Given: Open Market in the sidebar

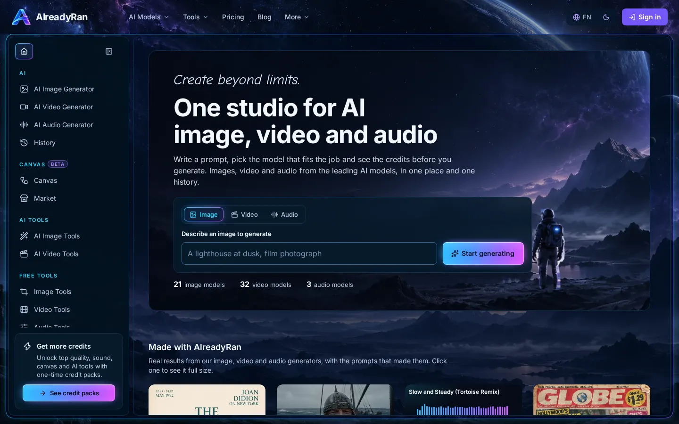Looking at the screenshot, I should 69,198.
